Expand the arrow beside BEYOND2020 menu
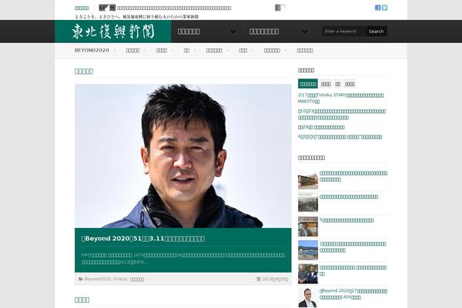462x308 pixels. pos(115,51)
